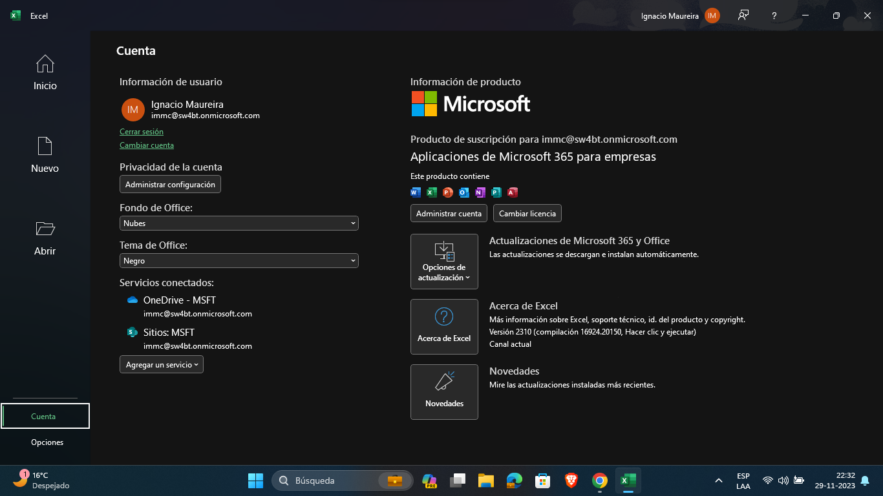Open the weather widget 16°C Despejado
883x496 pixels.
tap(42, 480)
